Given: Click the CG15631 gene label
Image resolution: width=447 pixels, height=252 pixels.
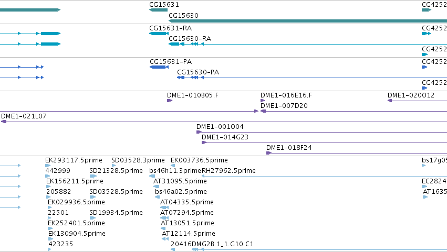Looking at the screenshot, I should click(164, 5).
